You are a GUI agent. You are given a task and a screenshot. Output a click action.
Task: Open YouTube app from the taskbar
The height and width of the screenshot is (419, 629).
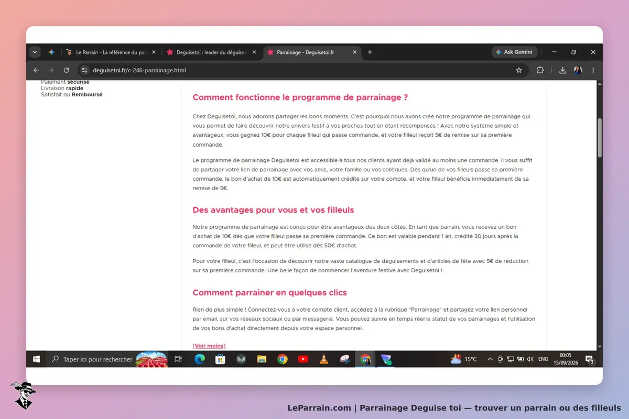303,359
